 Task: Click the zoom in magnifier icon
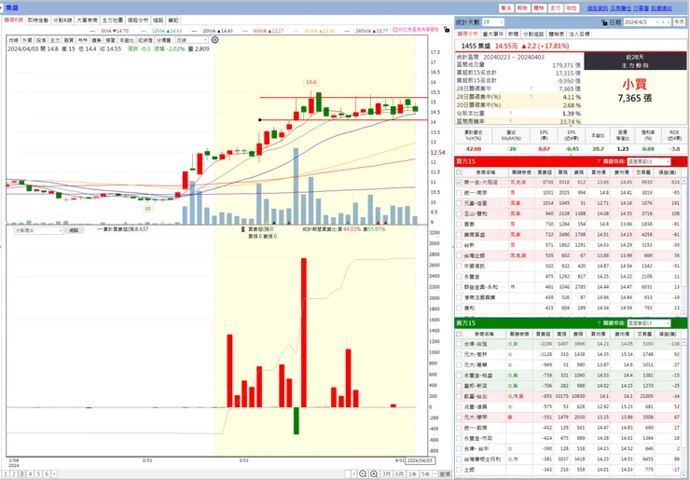(374, 473)
